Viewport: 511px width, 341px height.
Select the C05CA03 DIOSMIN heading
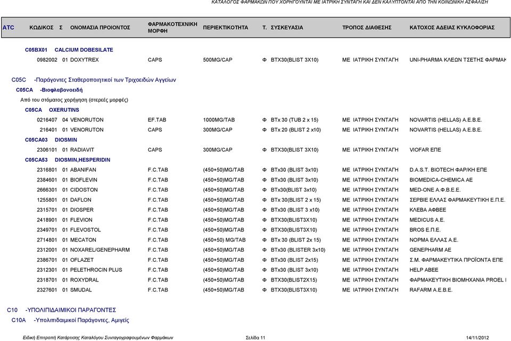[51, 140]
